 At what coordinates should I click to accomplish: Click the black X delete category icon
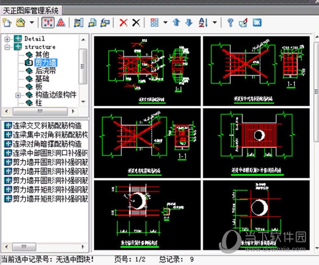(x=136, y=23)
